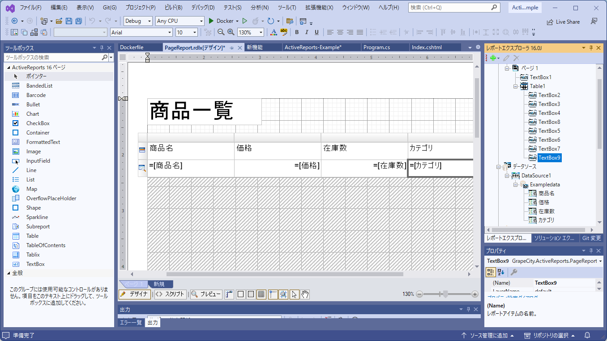607x341 pixels.
Task: Click the デザイナ view button
Action: click(135, 294)
